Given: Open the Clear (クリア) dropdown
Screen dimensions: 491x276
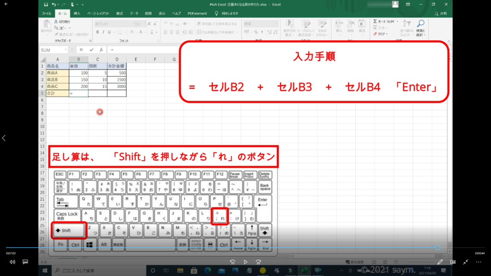Looking at the screenshot, I should [x=387, y=34].
